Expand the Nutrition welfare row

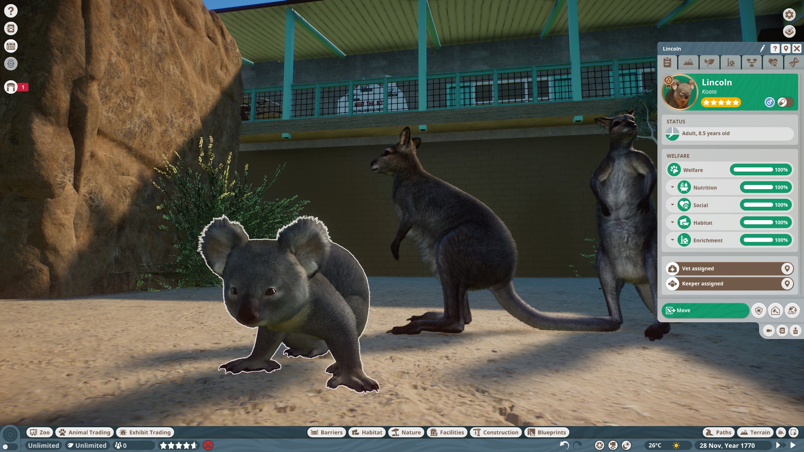tap(673, 187)
